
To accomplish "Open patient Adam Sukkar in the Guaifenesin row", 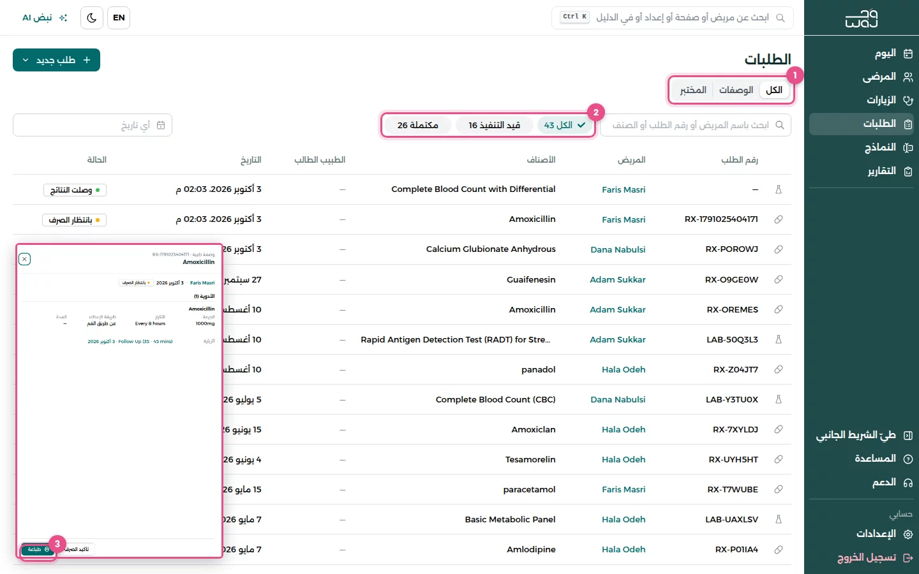I will click(618, 279).
